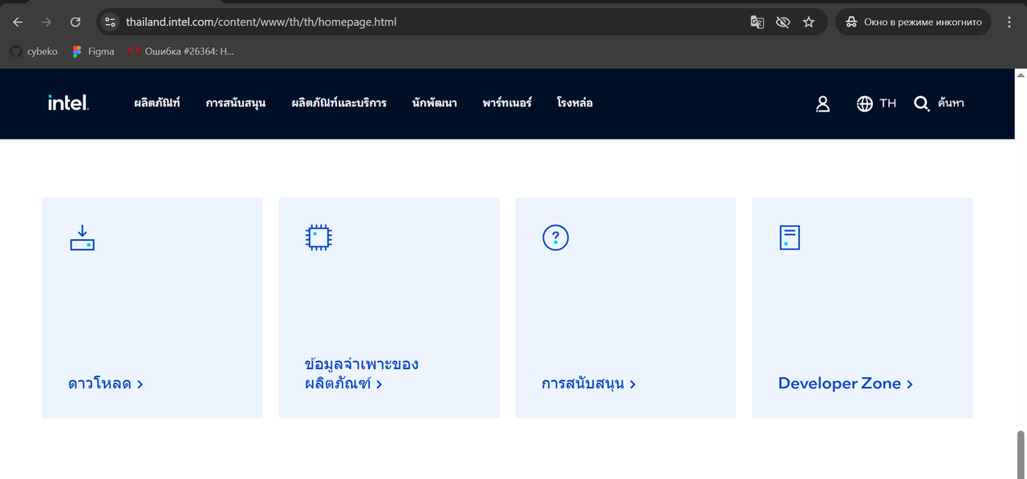This screenshot has width=1027, height=479.
Task: Open site information icon in address bar
Action: pyautogui.click(x=111, y=22)
